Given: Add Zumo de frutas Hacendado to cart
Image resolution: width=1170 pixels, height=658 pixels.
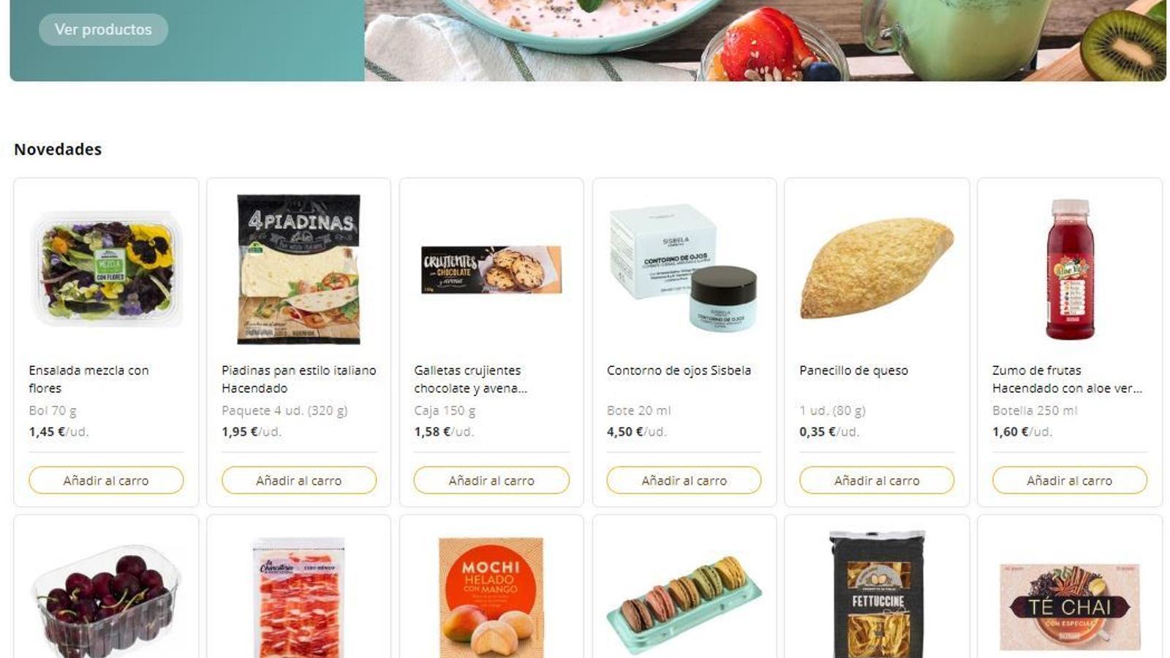Looking at the screenshot, I should tap(1070, 480).
